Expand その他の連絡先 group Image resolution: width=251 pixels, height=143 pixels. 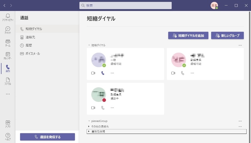89,126
